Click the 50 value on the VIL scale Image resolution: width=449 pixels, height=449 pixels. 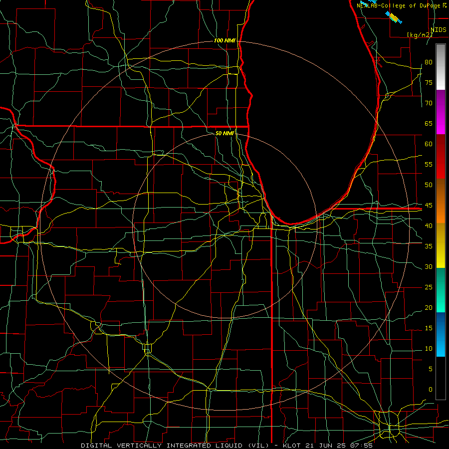[x=429, y=185]
